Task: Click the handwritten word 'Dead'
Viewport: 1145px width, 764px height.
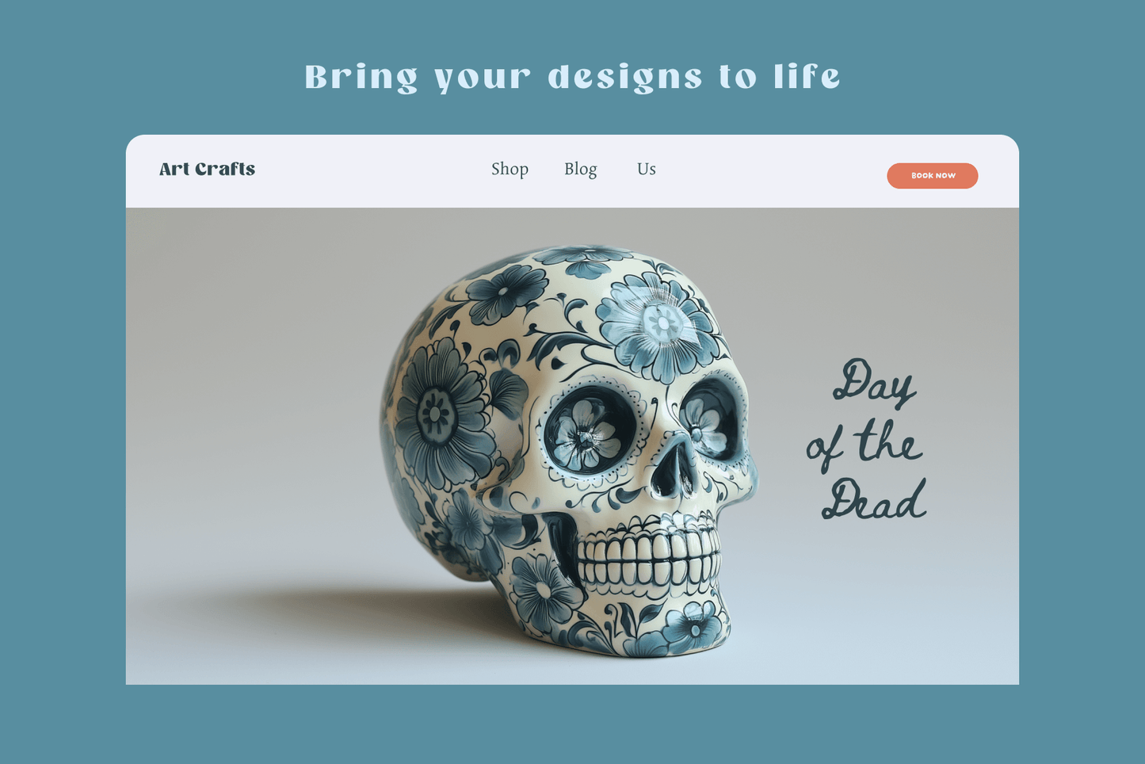Action: tap(874, 499)
